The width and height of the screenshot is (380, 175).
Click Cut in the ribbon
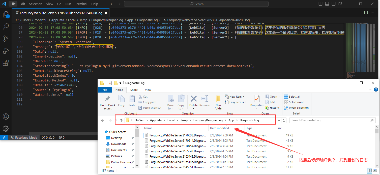[x=143, y=97]
